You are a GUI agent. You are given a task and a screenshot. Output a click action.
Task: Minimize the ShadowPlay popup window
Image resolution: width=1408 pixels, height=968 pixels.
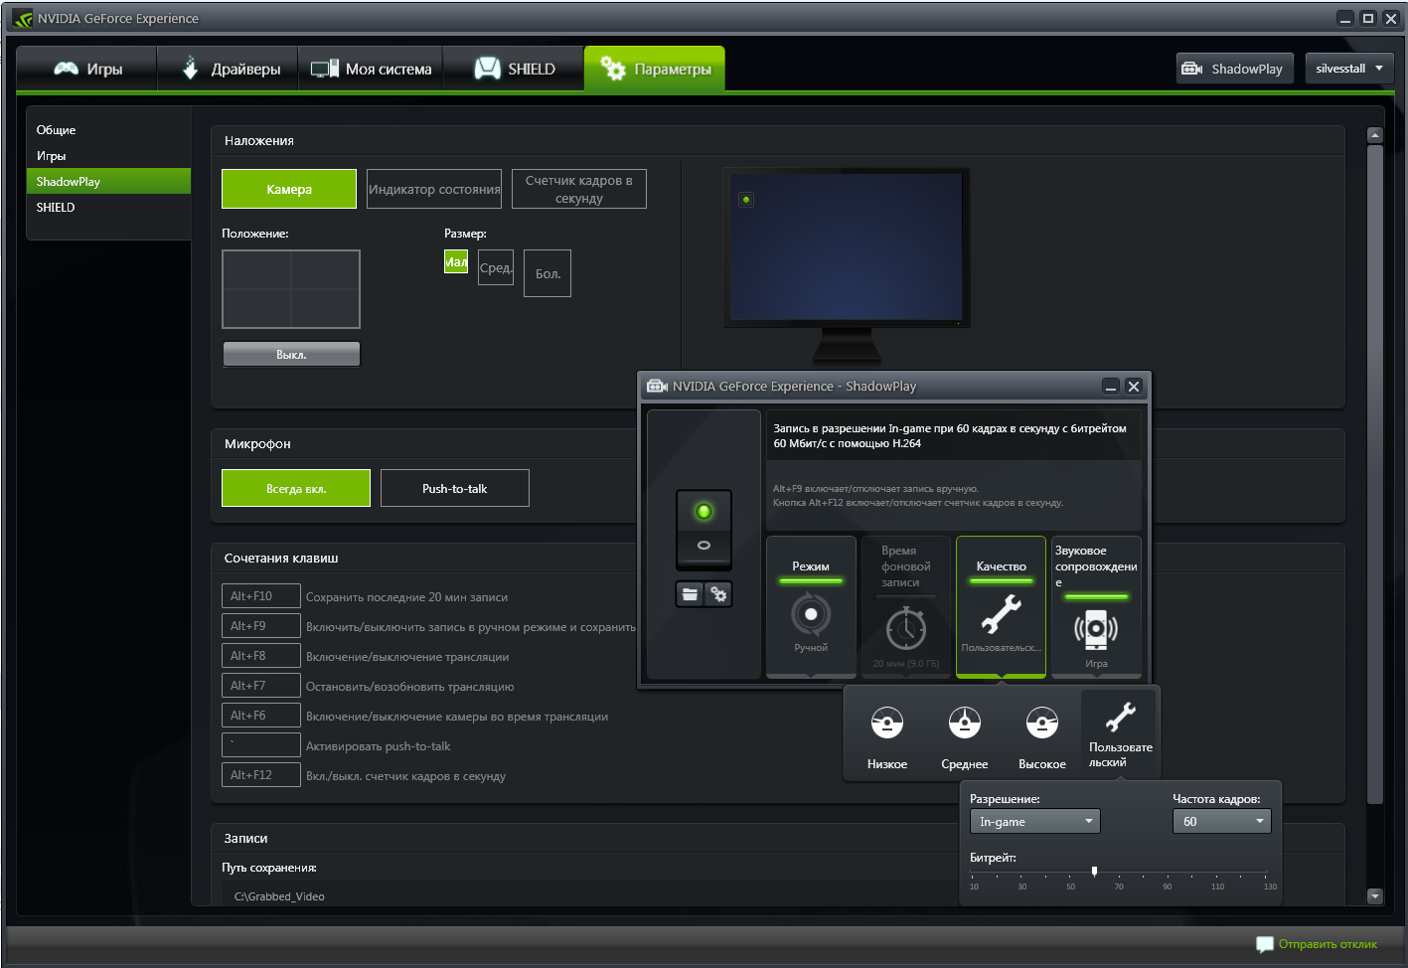1111,387
